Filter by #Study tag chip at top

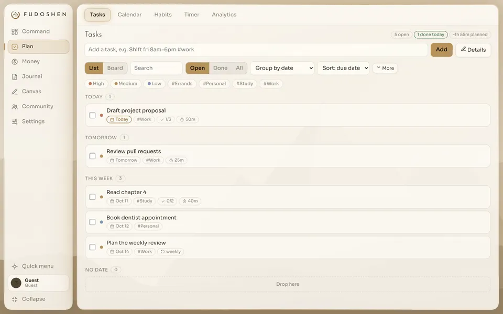coord(245,84)
